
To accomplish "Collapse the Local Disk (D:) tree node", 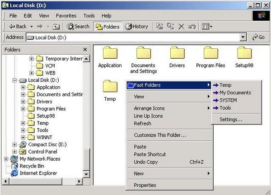I will [x=16, y=80].
